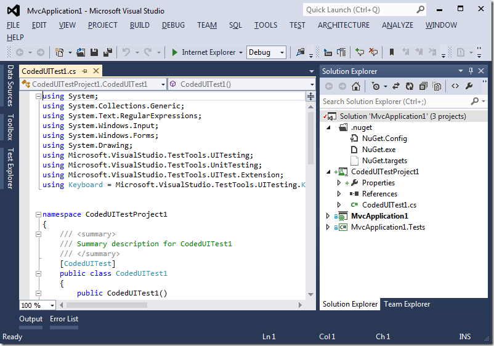This screenshot has width=494, height=346.
Task: Start debugging with Internet Explorer button
Action: pyautogui.click(x=203, y=52)
